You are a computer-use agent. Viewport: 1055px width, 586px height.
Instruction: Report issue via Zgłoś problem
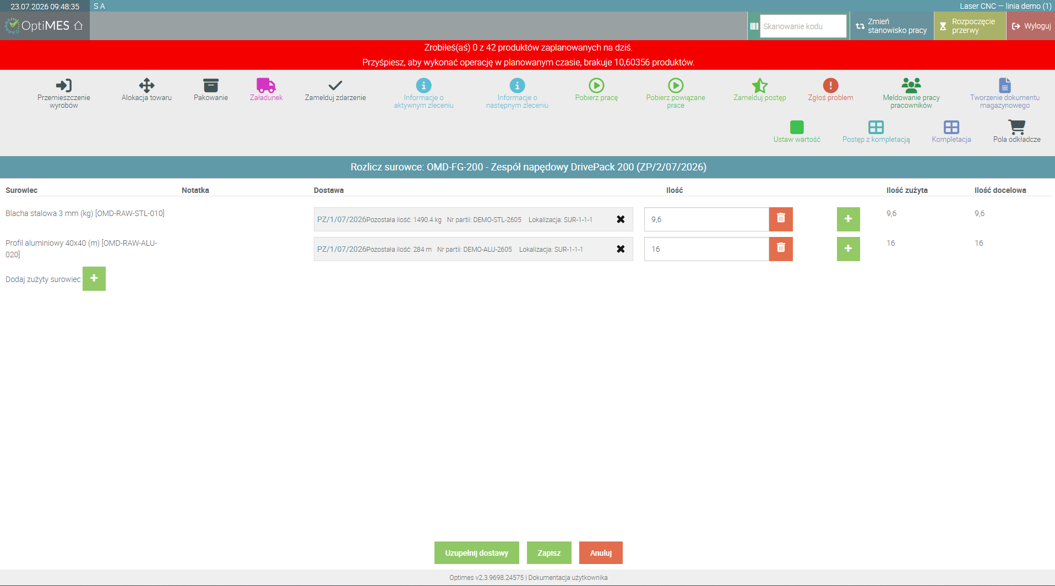tap(830, 90)
